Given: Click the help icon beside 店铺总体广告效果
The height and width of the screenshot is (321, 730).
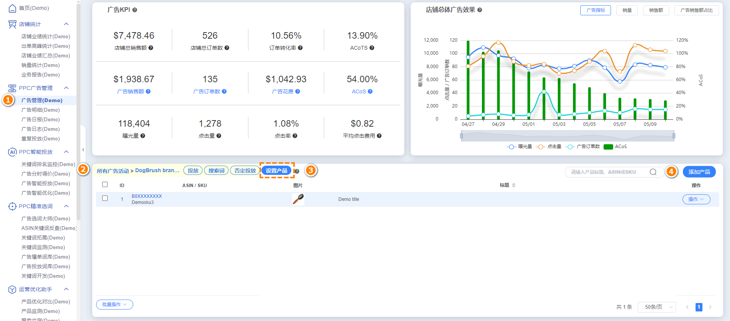Looking at the screenshot, I should click(480, 10).
